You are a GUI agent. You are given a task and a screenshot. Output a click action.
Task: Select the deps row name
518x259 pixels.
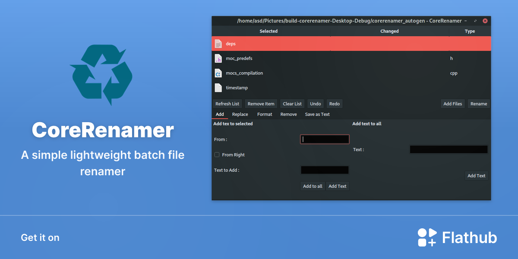[231, 44]
